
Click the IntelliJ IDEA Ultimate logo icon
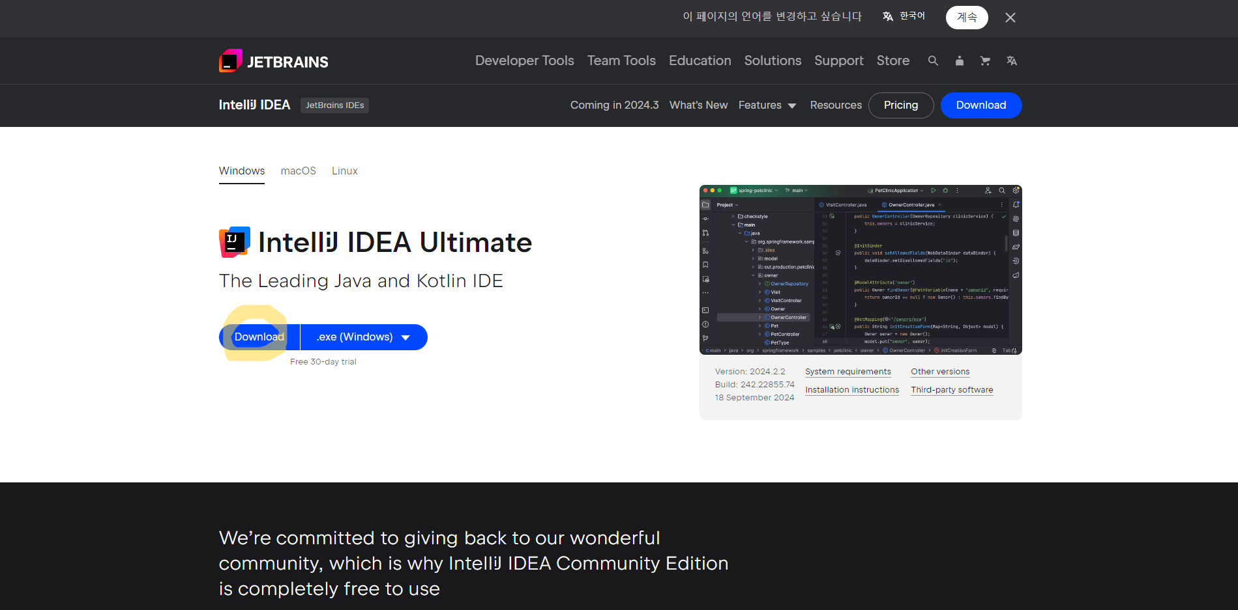coord(235,242)
